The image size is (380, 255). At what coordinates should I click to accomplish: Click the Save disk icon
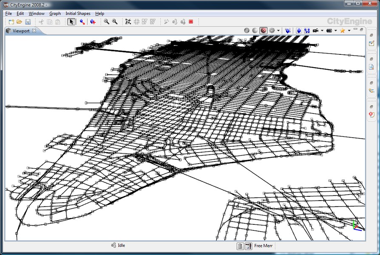click(28, 22)
